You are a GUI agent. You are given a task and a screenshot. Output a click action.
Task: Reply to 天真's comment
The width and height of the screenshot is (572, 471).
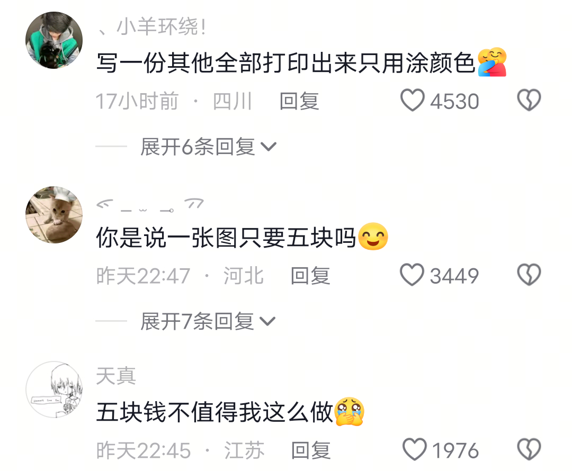[x=311, y=450]
